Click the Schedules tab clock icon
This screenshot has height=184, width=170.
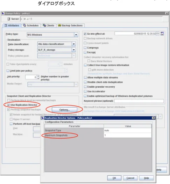click(24, 25)
